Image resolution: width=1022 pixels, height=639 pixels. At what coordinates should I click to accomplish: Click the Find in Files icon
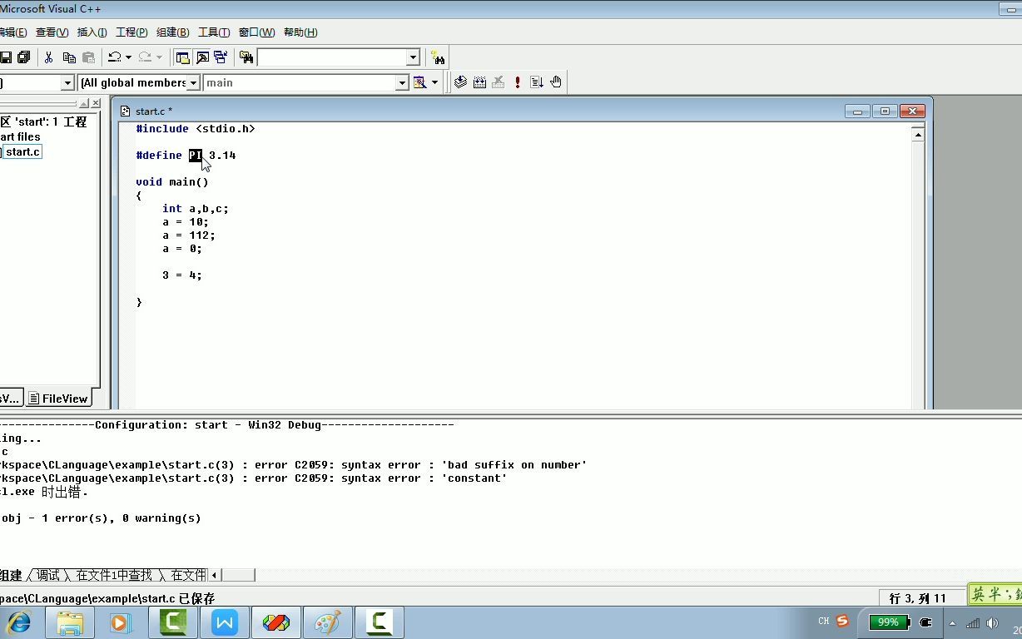point(246,57)
